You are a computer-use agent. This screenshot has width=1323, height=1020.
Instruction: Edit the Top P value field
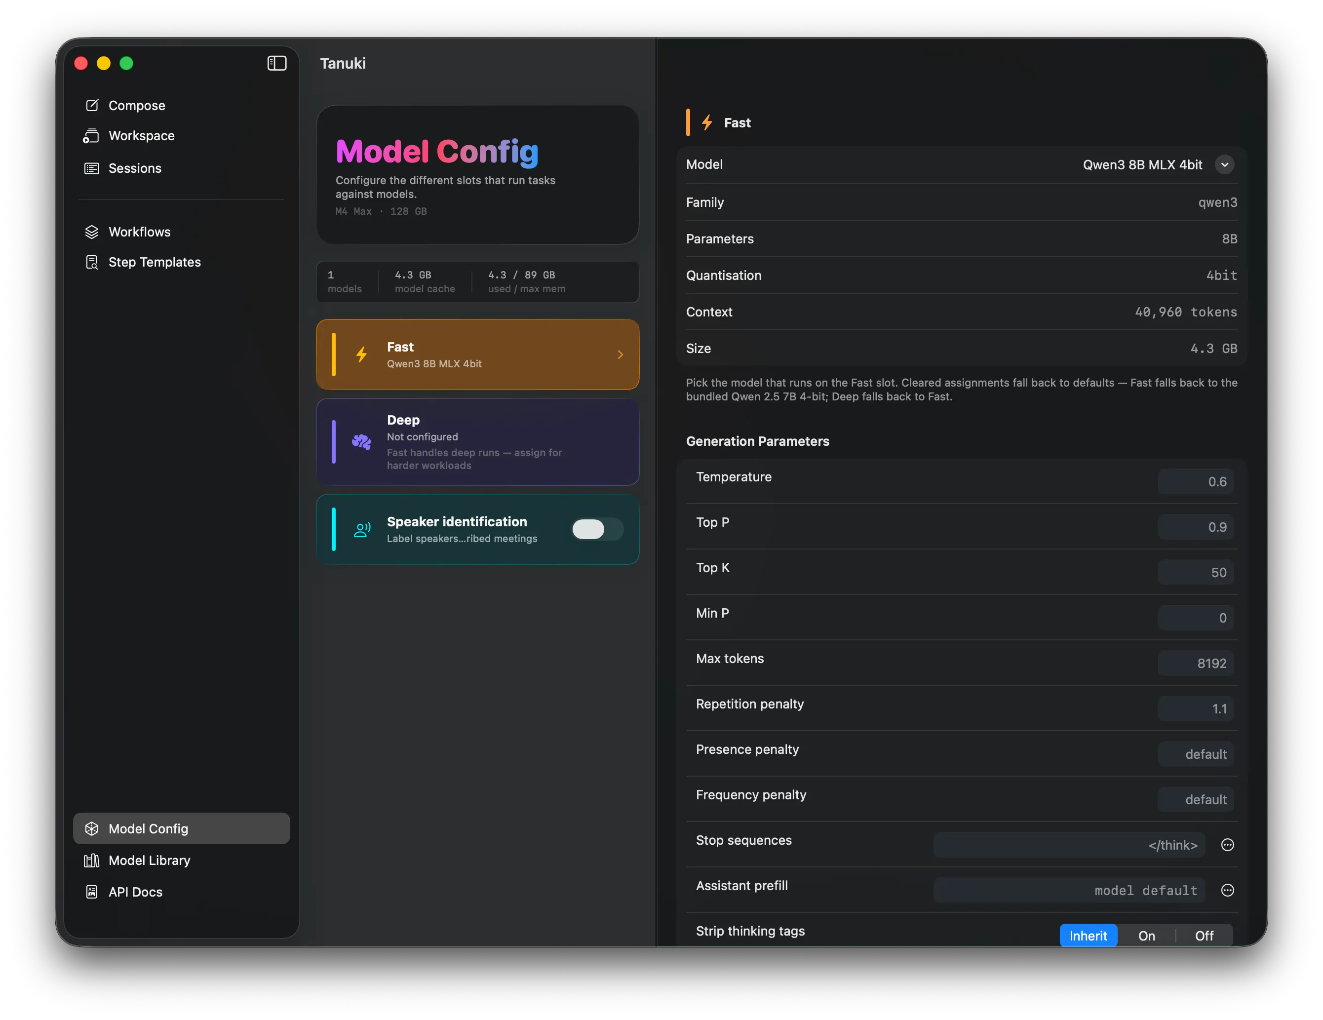point(1196,527)
